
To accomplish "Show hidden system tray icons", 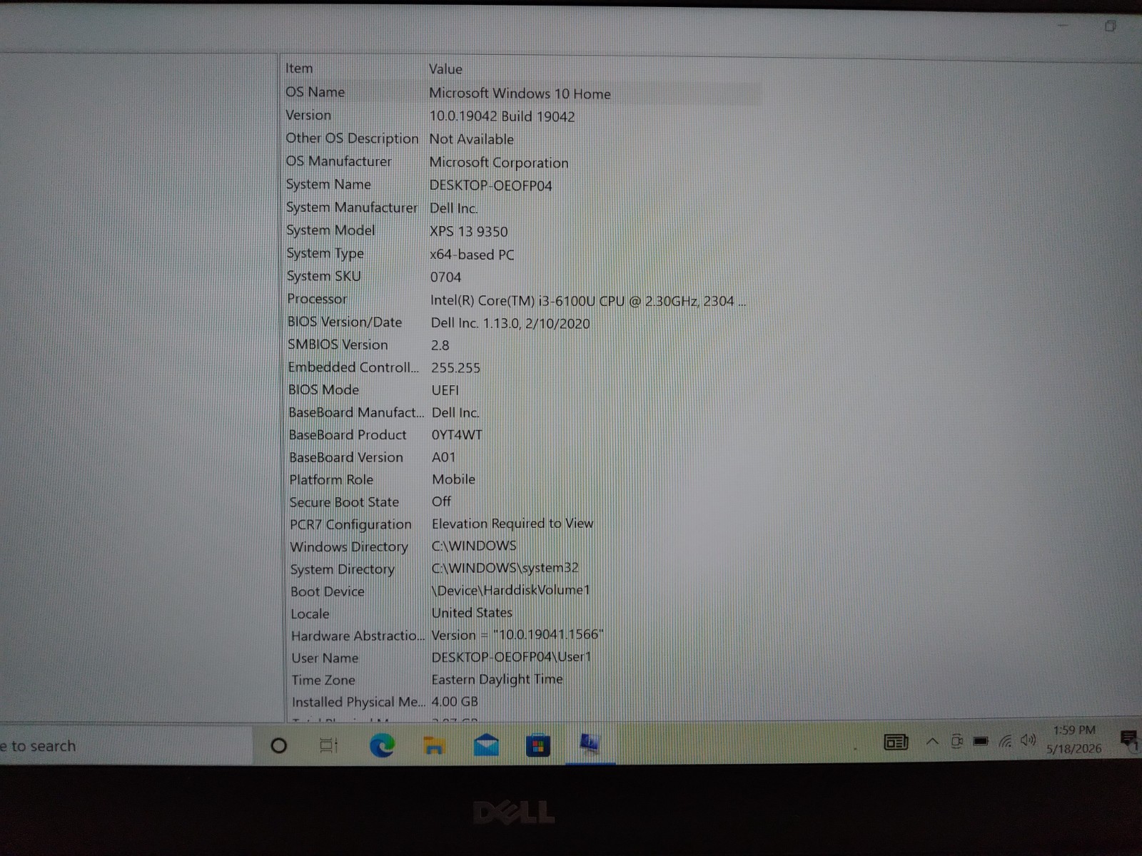I will (x=932, y=742).
